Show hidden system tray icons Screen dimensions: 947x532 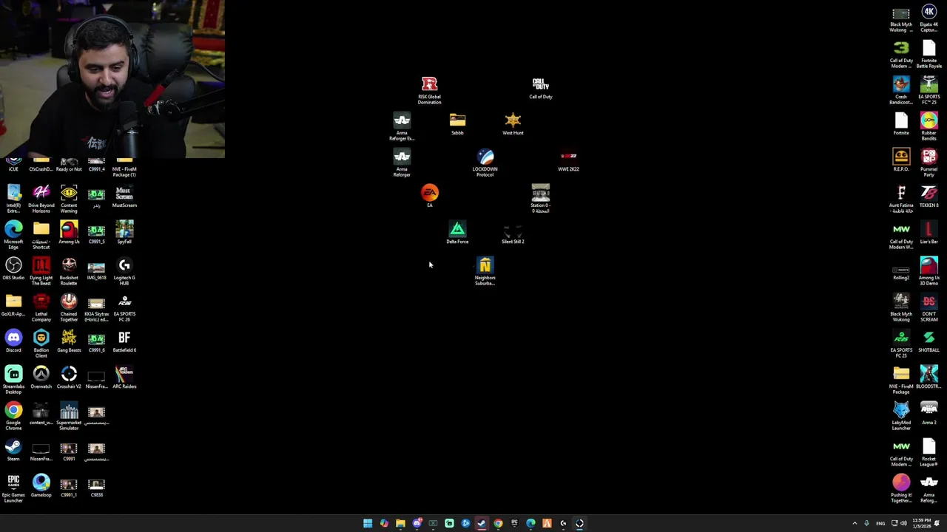855,523
